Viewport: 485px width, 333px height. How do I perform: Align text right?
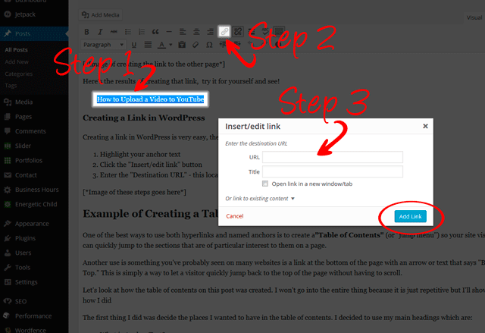(x=210, y=32)
